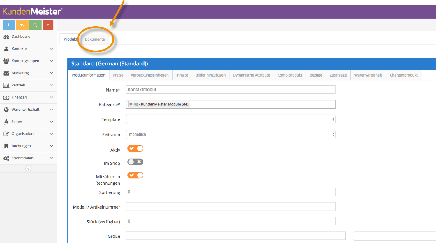Click the Finanzen money icon
Viewport: 436px width, 243px height.
tap(6, 98)
